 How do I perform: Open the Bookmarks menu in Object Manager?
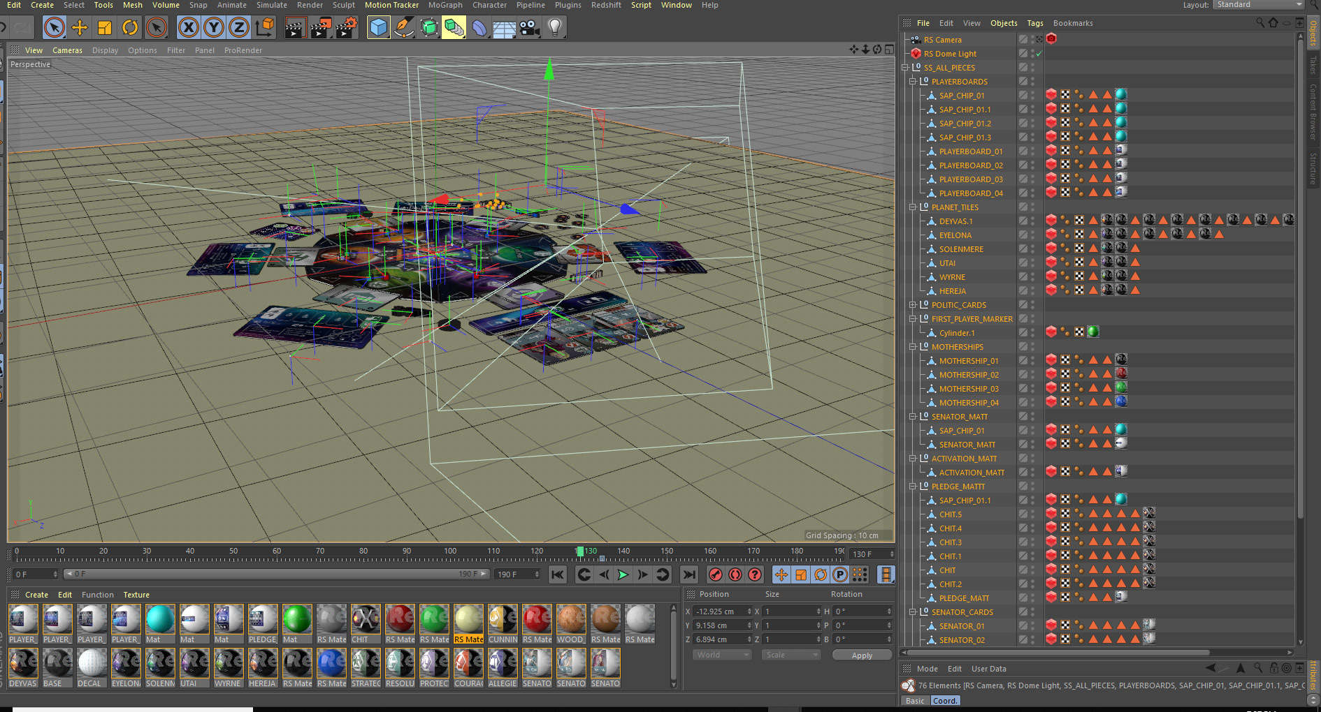tap(1073, 23)
